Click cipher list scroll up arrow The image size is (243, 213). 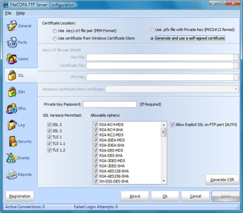pos(164,124)
